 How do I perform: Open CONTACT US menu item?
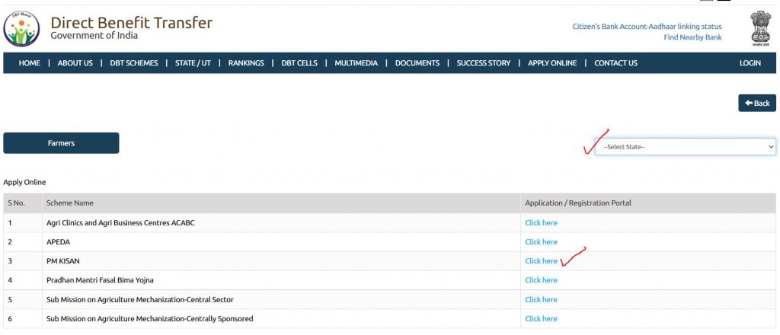(615, 63)
